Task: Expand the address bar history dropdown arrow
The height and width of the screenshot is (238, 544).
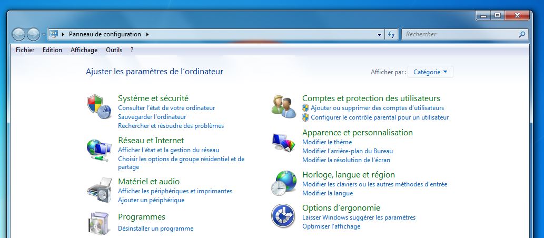Action: [x=379, y=34]
